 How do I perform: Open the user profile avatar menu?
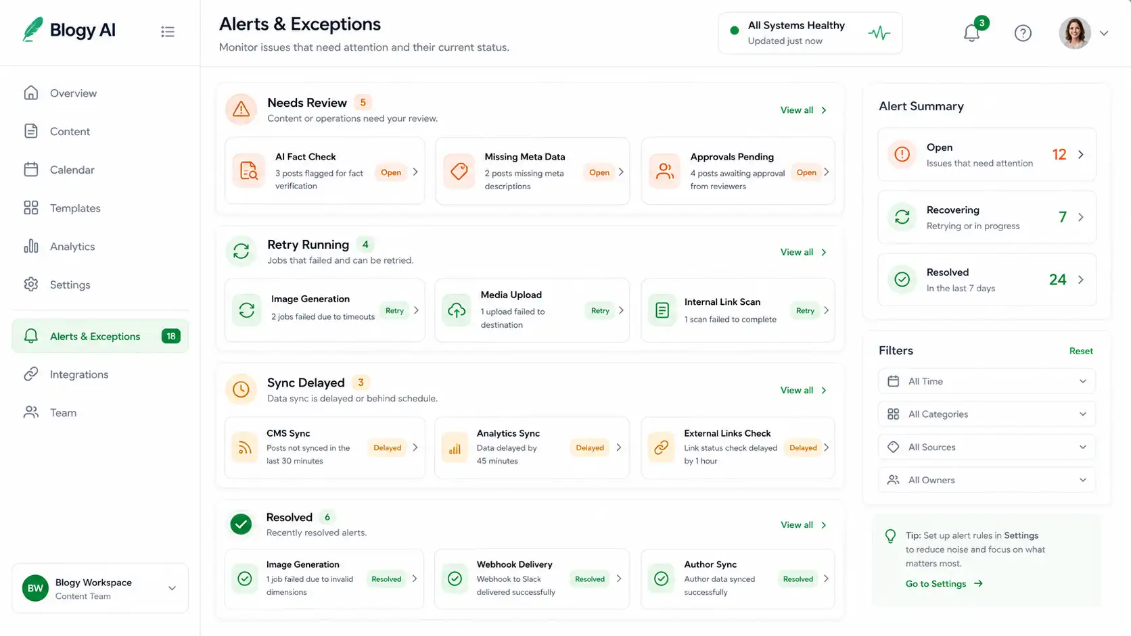[1075, 32]
